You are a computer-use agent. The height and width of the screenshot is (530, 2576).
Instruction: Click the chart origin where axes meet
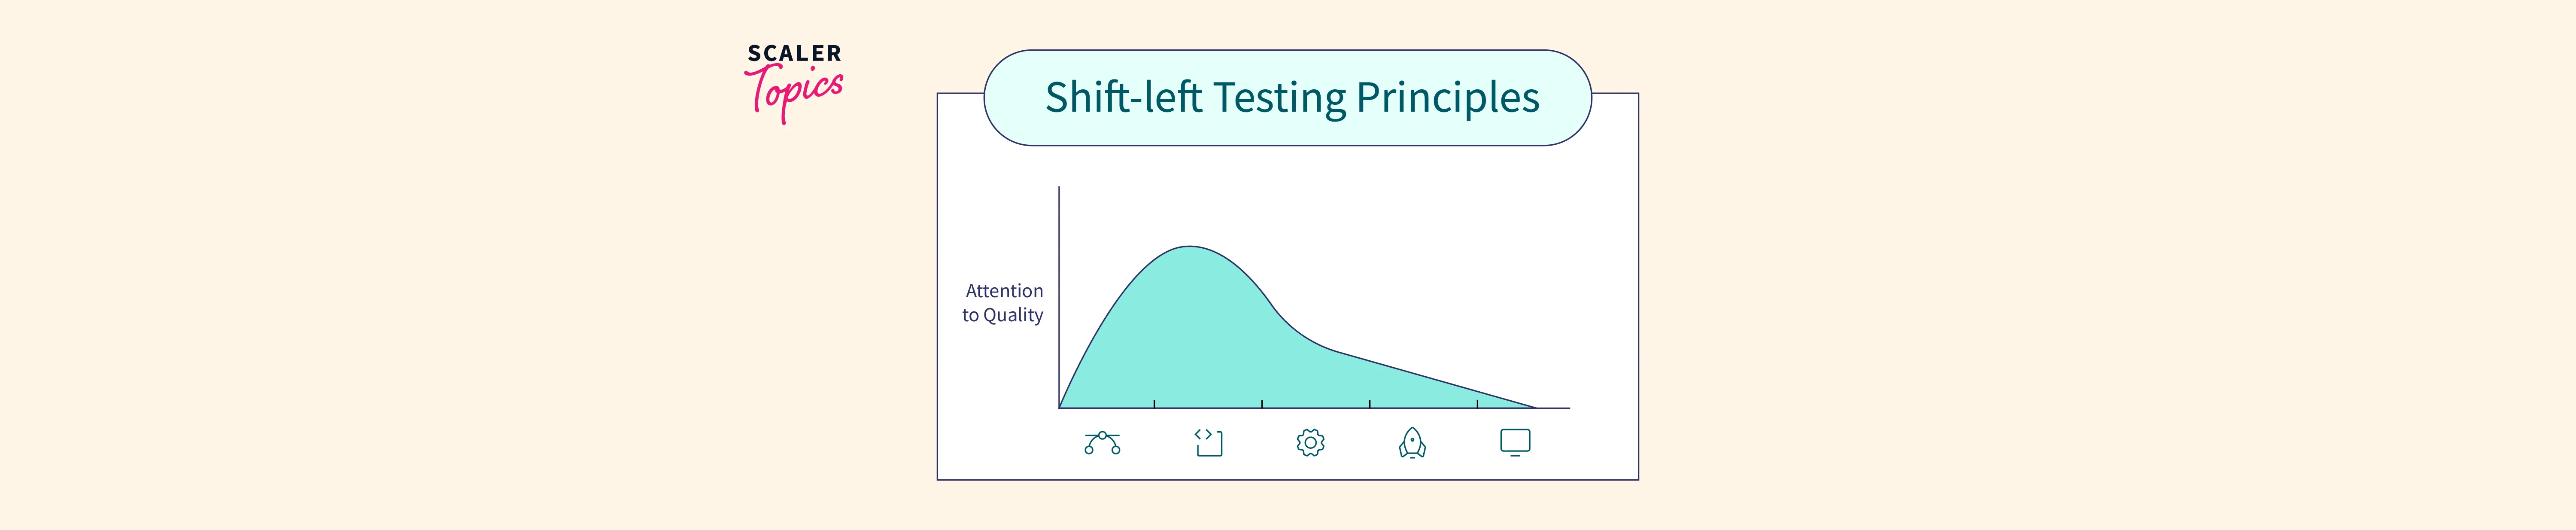(x=1059, y=408)
